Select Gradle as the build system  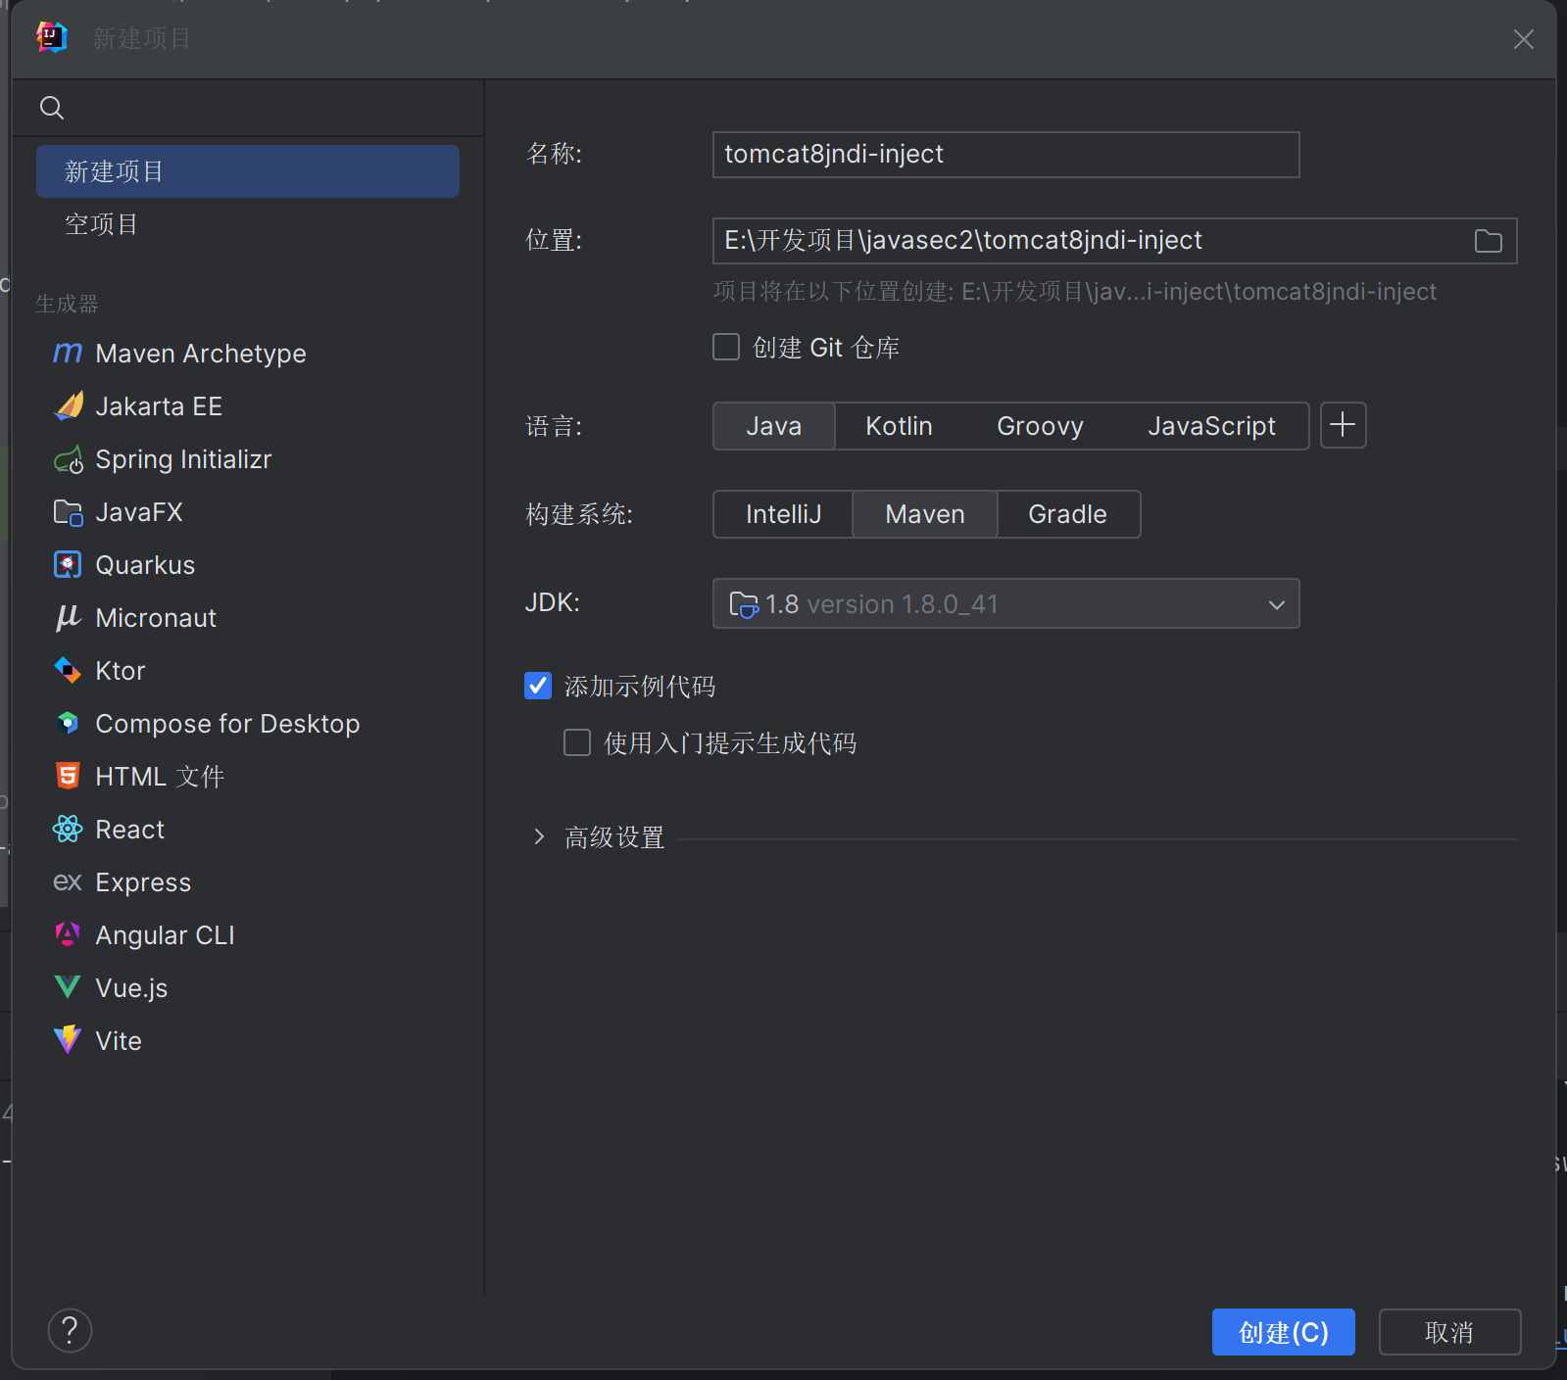point(1067,514)
